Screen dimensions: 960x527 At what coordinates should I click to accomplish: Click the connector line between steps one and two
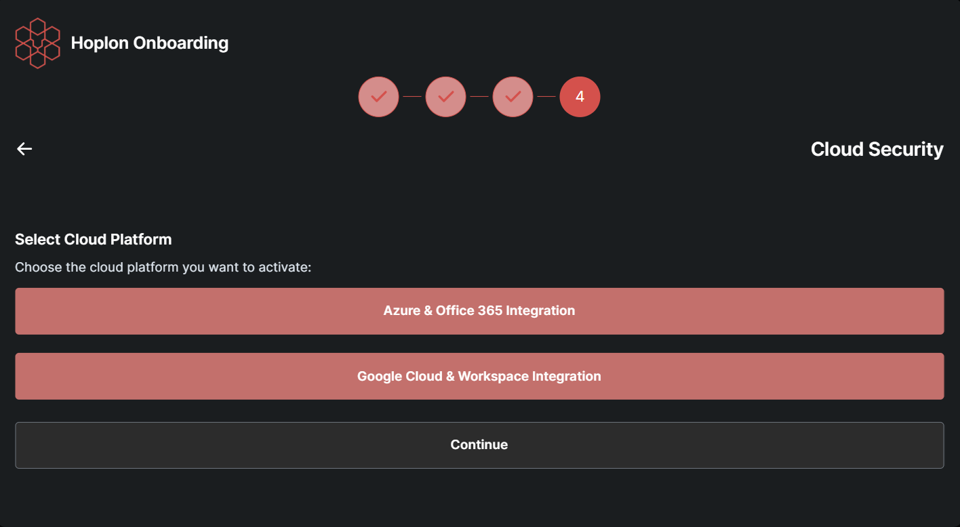[x=412, y=97]
